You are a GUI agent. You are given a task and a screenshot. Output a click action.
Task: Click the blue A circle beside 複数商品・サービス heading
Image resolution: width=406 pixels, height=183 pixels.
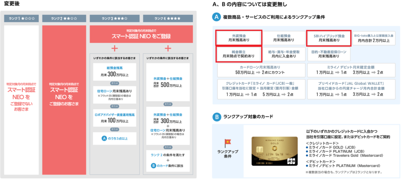216,17
